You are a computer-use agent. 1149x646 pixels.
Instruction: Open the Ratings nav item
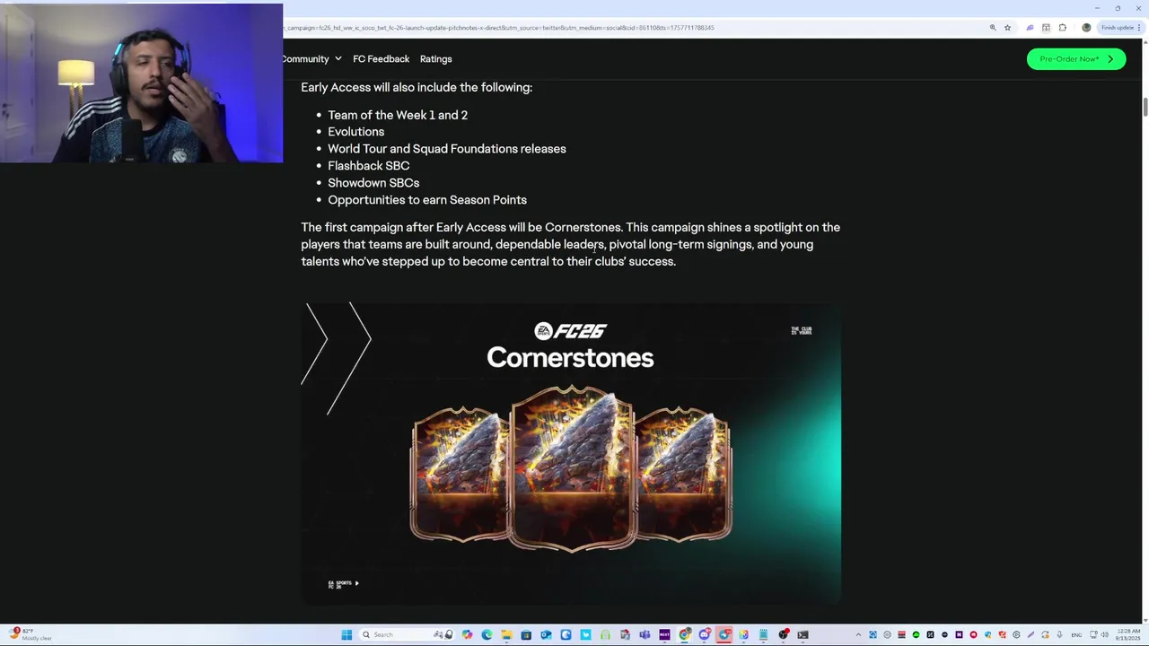pyautogui.click(x=435, y=59)
